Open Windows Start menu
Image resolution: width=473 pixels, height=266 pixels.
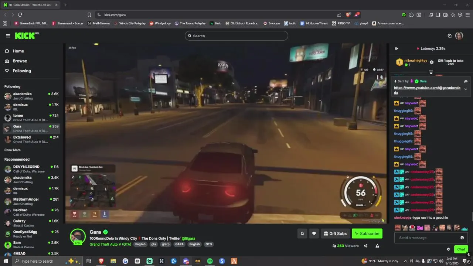6,261
